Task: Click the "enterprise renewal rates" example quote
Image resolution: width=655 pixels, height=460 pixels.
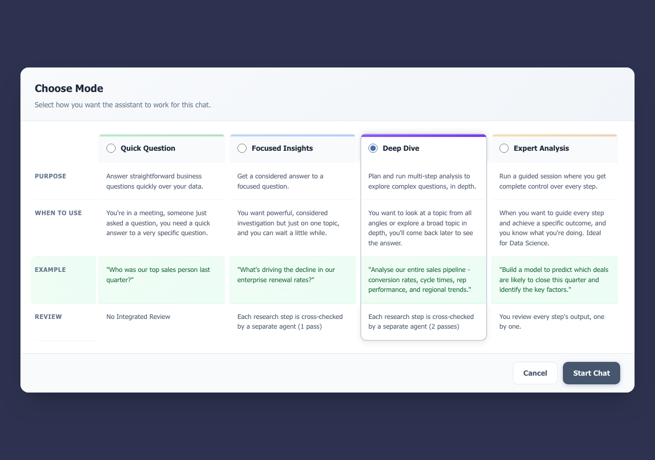Action: [286, 274]
